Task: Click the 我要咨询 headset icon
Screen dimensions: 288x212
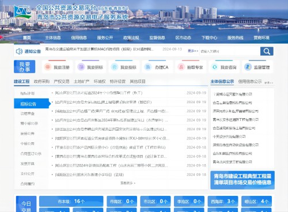Action: click(x=214, y=67)
